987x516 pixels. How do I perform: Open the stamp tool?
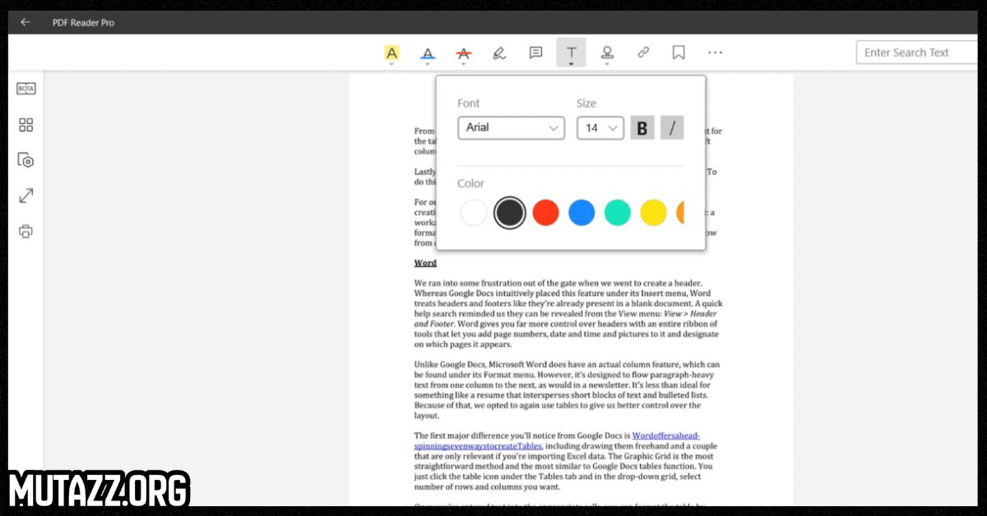click(x=607, y=53)
